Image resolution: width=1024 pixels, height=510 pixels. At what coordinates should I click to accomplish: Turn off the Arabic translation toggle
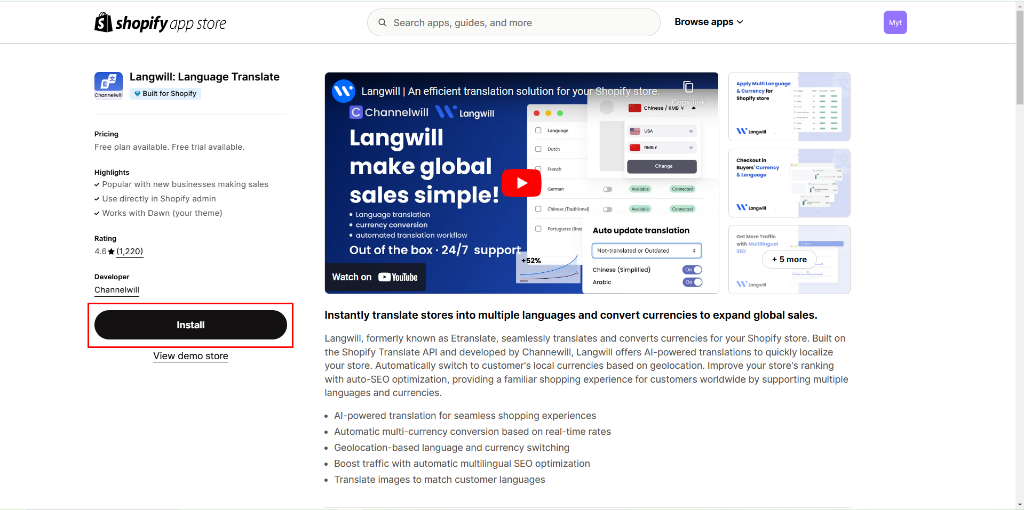pos(692,282)
